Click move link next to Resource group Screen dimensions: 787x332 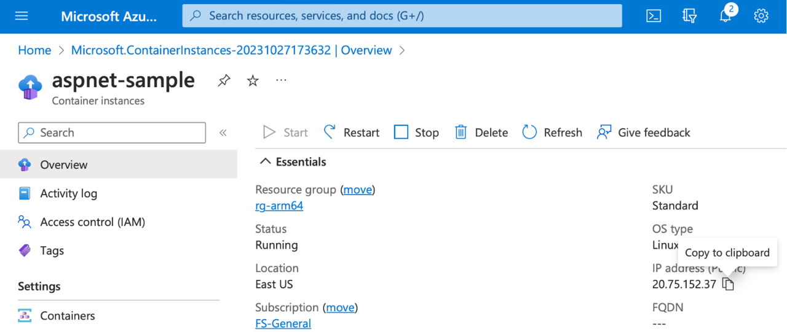(x=358, y=190)
